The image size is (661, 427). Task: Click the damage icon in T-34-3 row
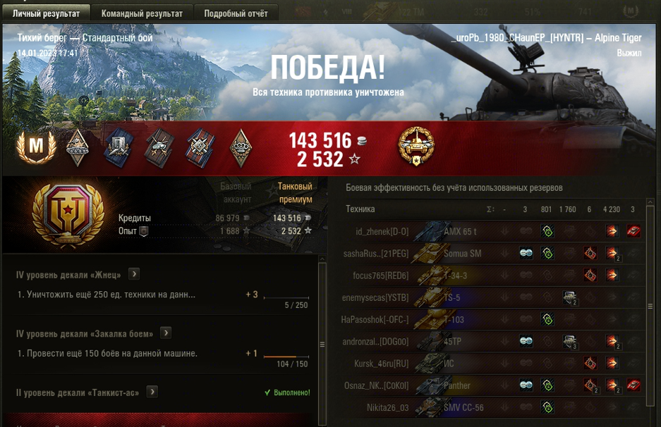coord(611,276)
